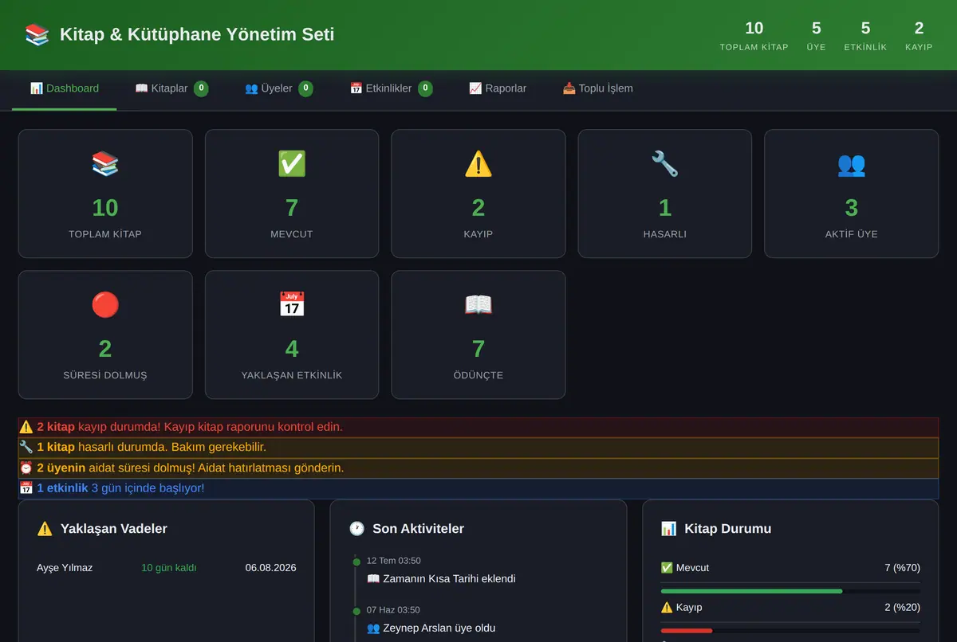Click the Mevcut green progress bar
The image size is (957, 642).
[x=751, y=591]
